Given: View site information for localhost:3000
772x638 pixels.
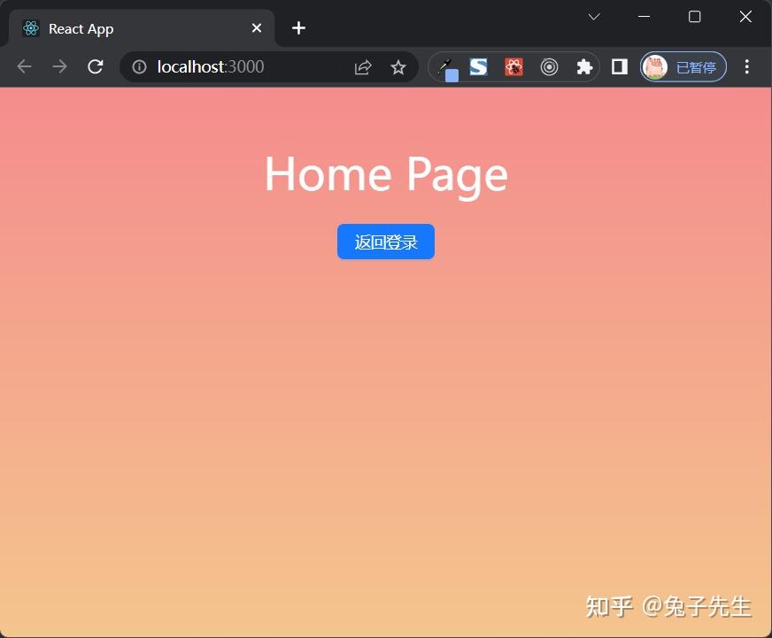Looking at the screenshot, I should (139, 66).
